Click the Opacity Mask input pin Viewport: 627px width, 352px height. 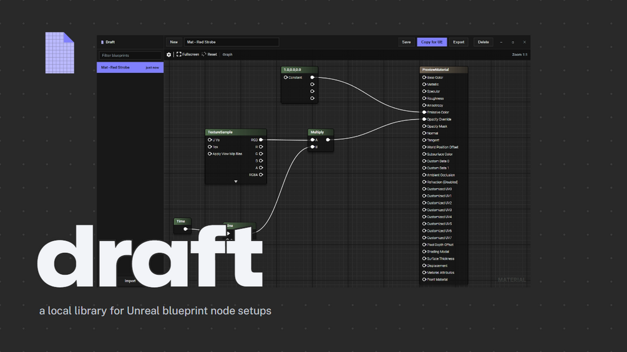click(x=424, y=126)
